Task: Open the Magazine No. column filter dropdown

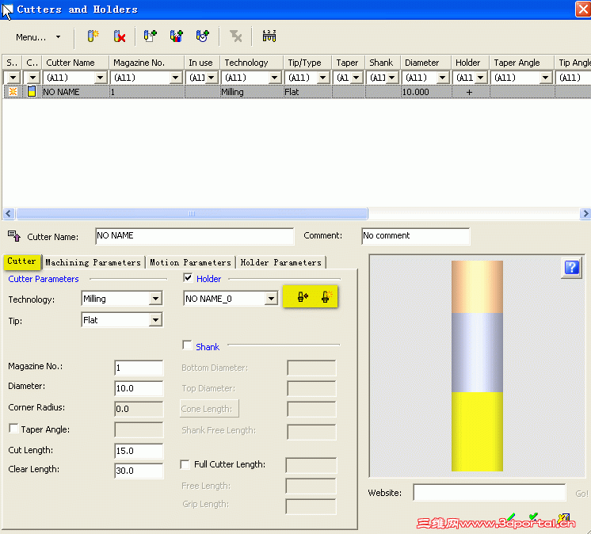Action: [x=175, y=78]
